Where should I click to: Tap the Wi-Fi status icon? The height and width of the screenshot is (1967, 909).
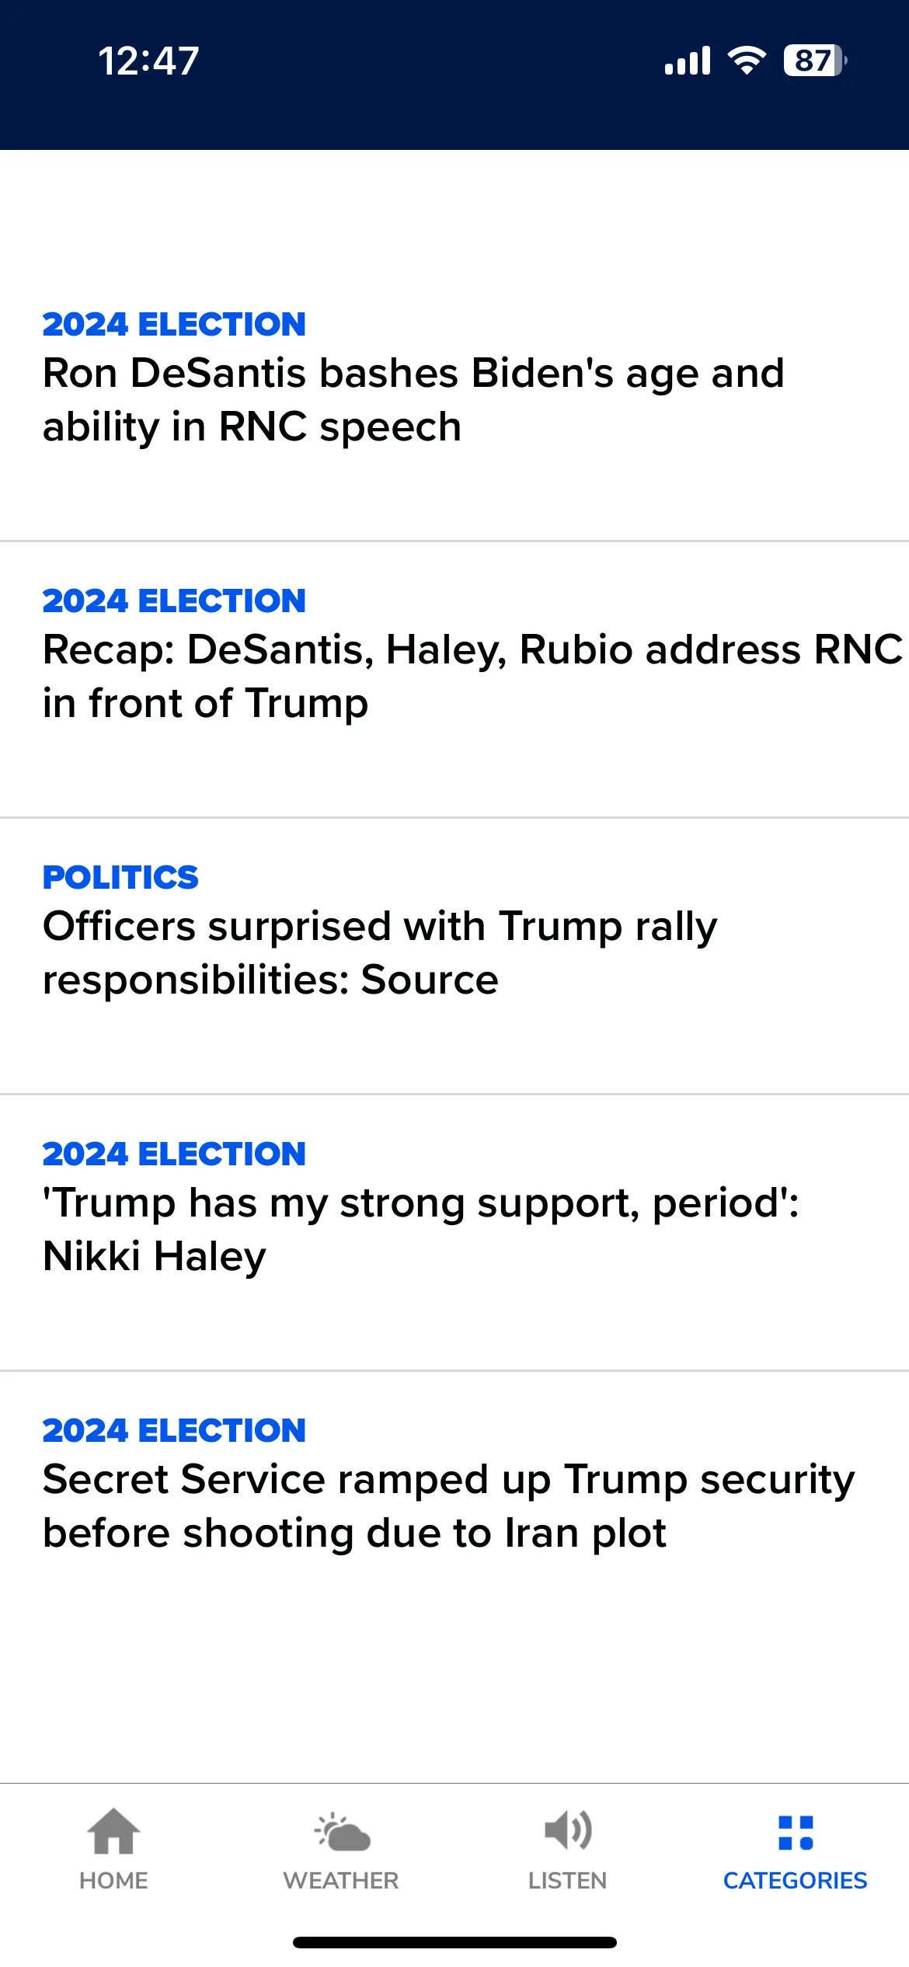click(x=747, y=60)
